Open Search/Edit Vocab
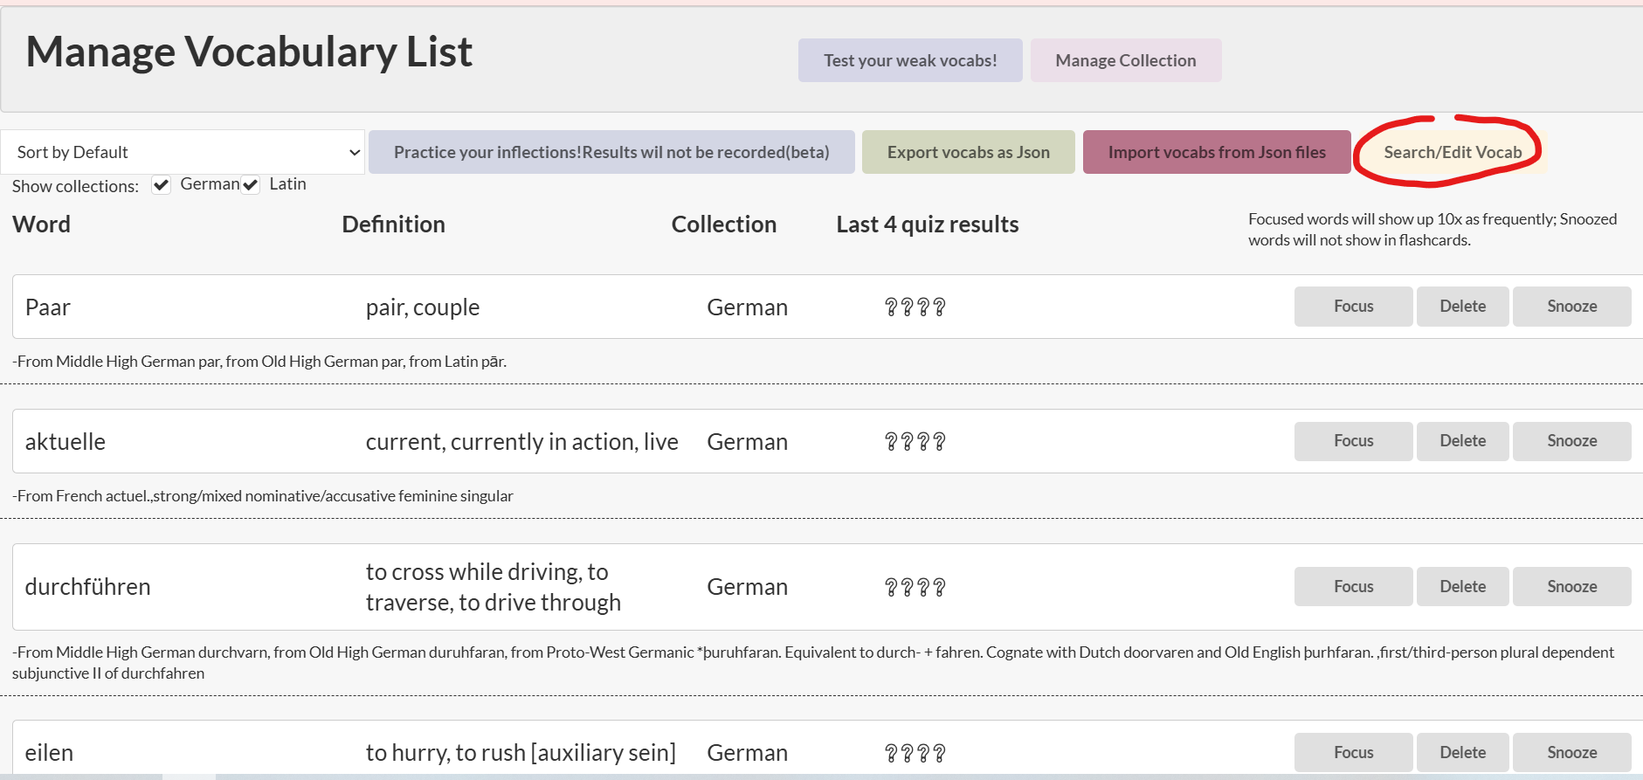 [1453, 152]
